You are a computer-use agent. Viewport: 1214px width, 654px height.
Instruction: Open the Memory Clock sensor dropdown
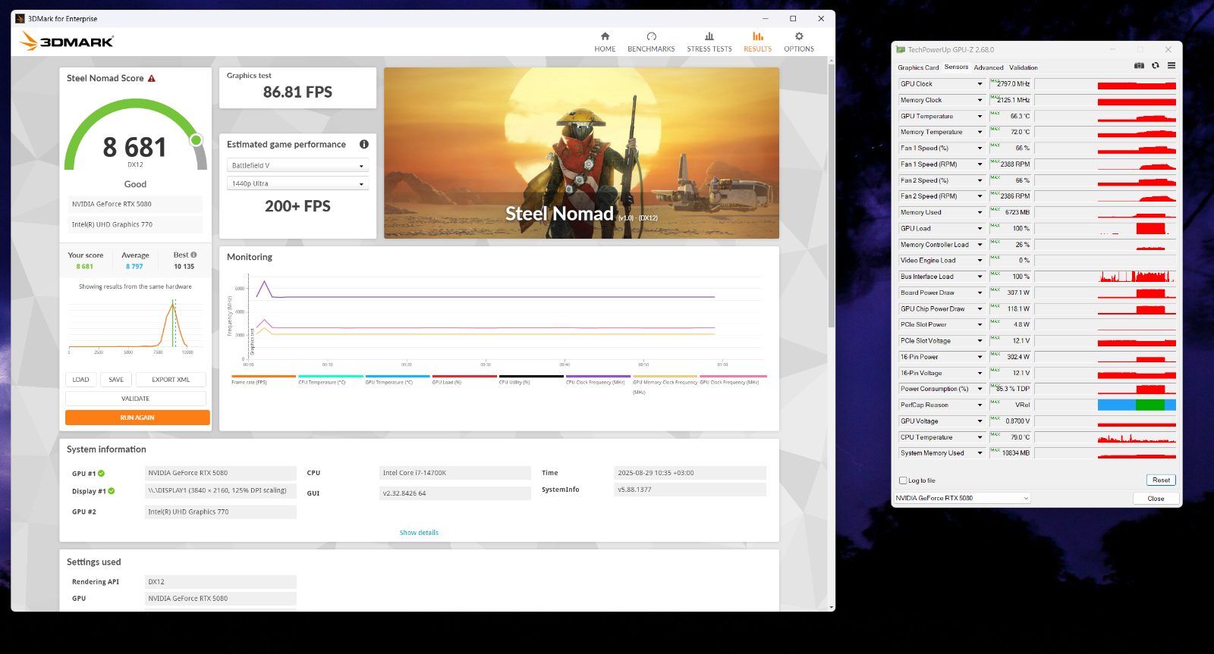pos(980,100)
